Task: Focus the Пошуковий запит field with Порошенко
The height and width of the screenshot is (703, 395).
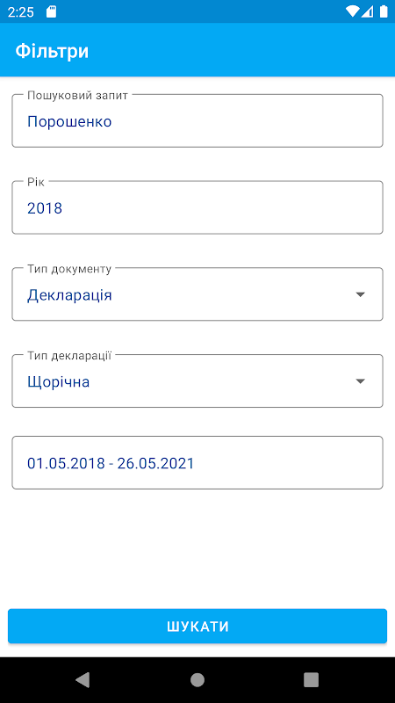Action: [x=197, y=120]
